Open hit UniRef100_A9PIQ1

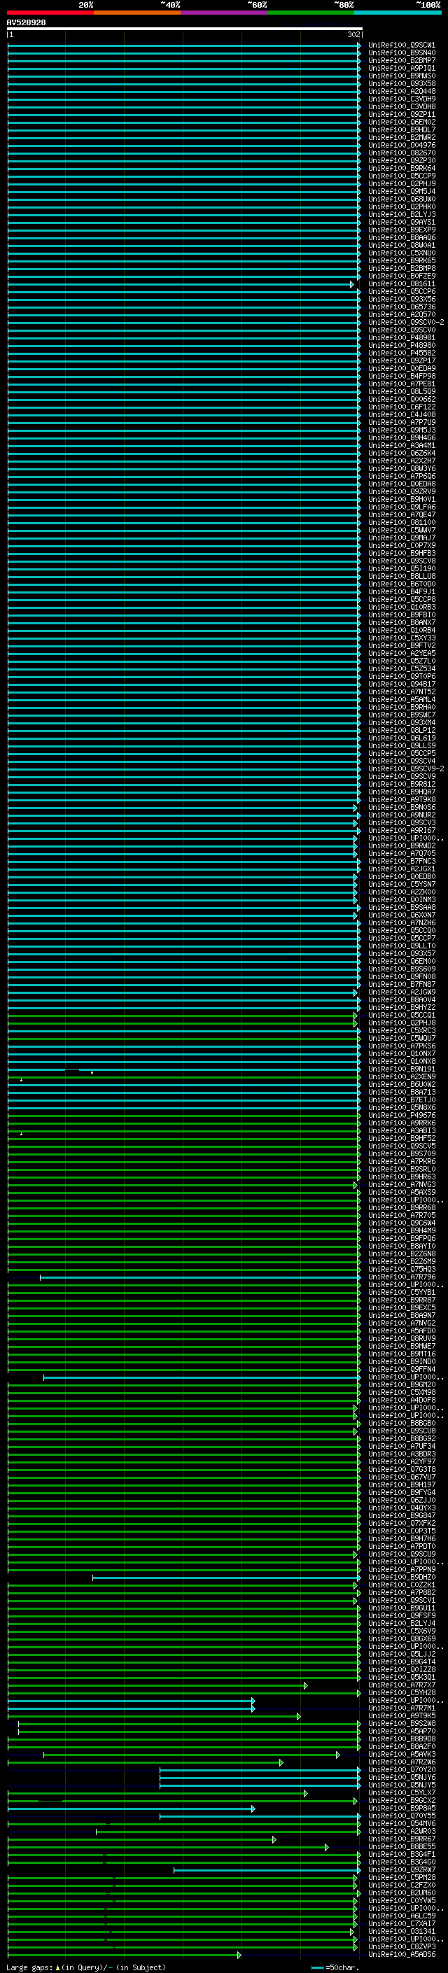401,69
